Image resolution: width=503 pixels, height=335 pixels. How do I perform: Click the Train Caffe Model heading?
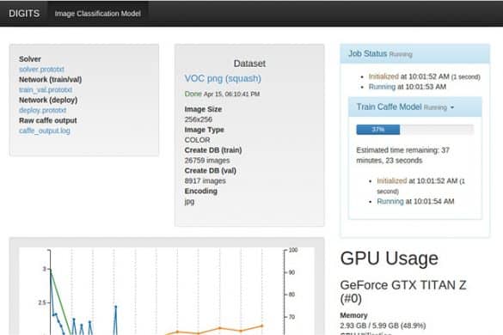389,107
